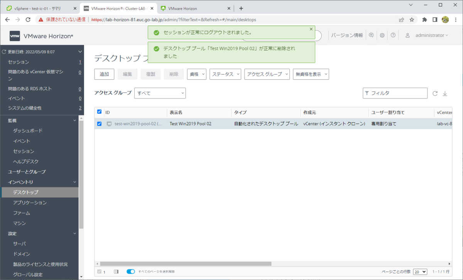Open ダッシュボード in the sidebar
The height and width of the screenshot is (280, 463).
28,131
